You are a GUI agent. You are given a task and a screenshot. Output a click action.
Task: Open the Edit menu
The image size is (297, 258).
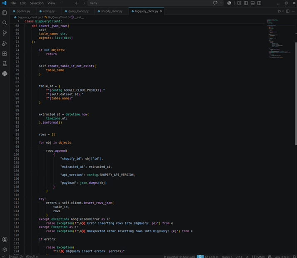click(x=22, y=3)
